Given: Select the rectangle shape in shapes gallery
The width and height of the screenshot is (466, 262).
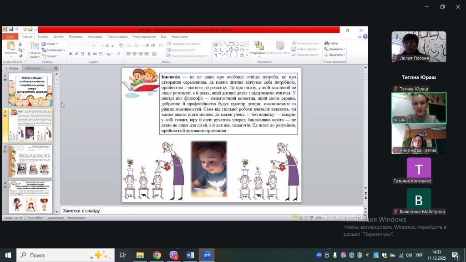Looking at the screenshot, I should pos(231,44).
